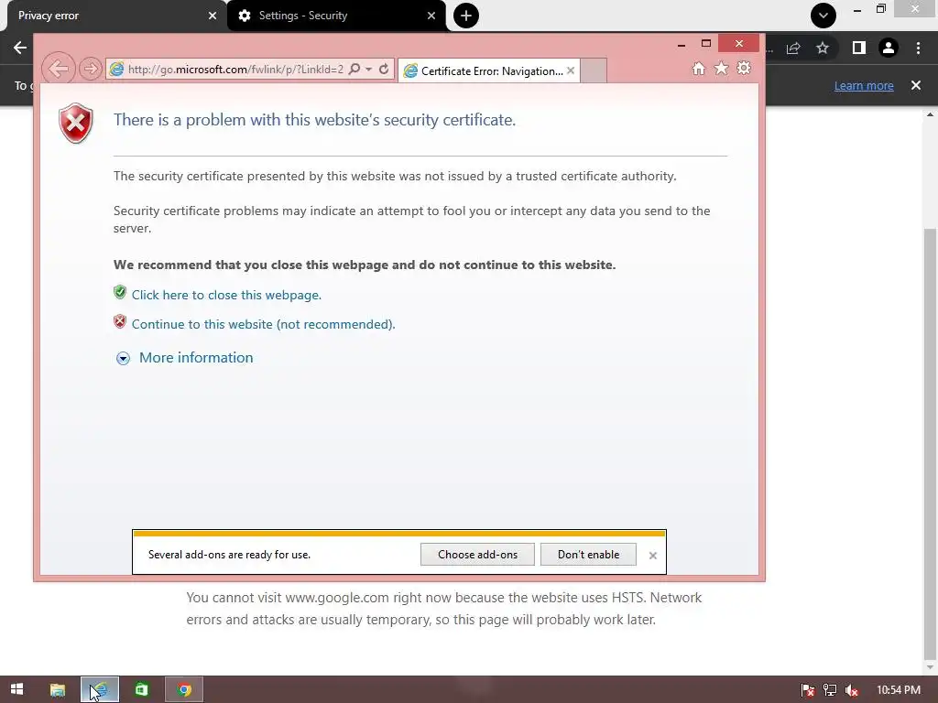Viewport: 938px width, 703px height.
Task: Maximize the Internet Explorer window
Action: click(x=706, y=43)
